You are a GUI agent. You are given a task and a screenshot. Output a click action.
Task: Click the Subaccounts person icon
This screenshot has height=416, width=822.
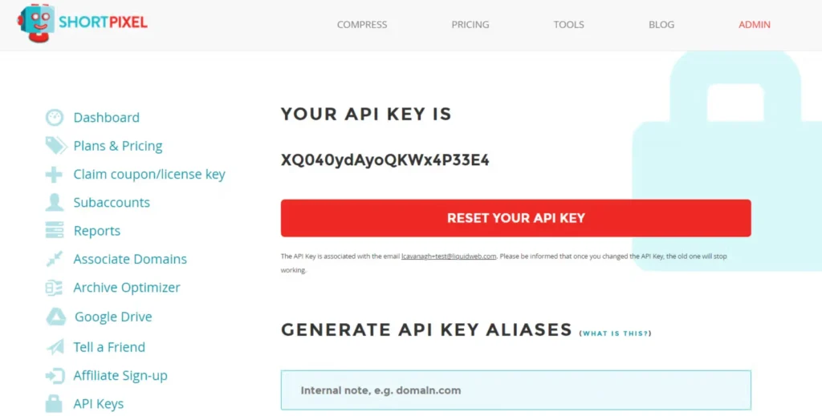click(55, 203)
